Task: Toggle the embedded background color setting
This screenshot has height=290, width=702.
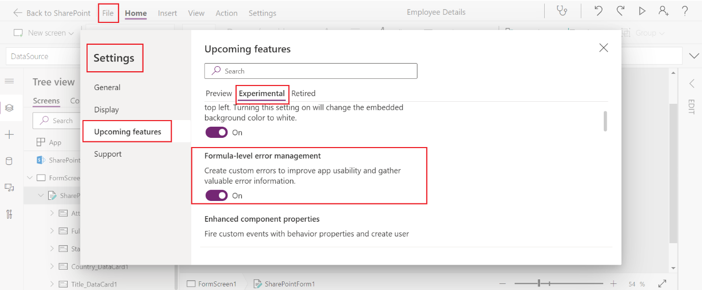Action: (x=216, y=132)
